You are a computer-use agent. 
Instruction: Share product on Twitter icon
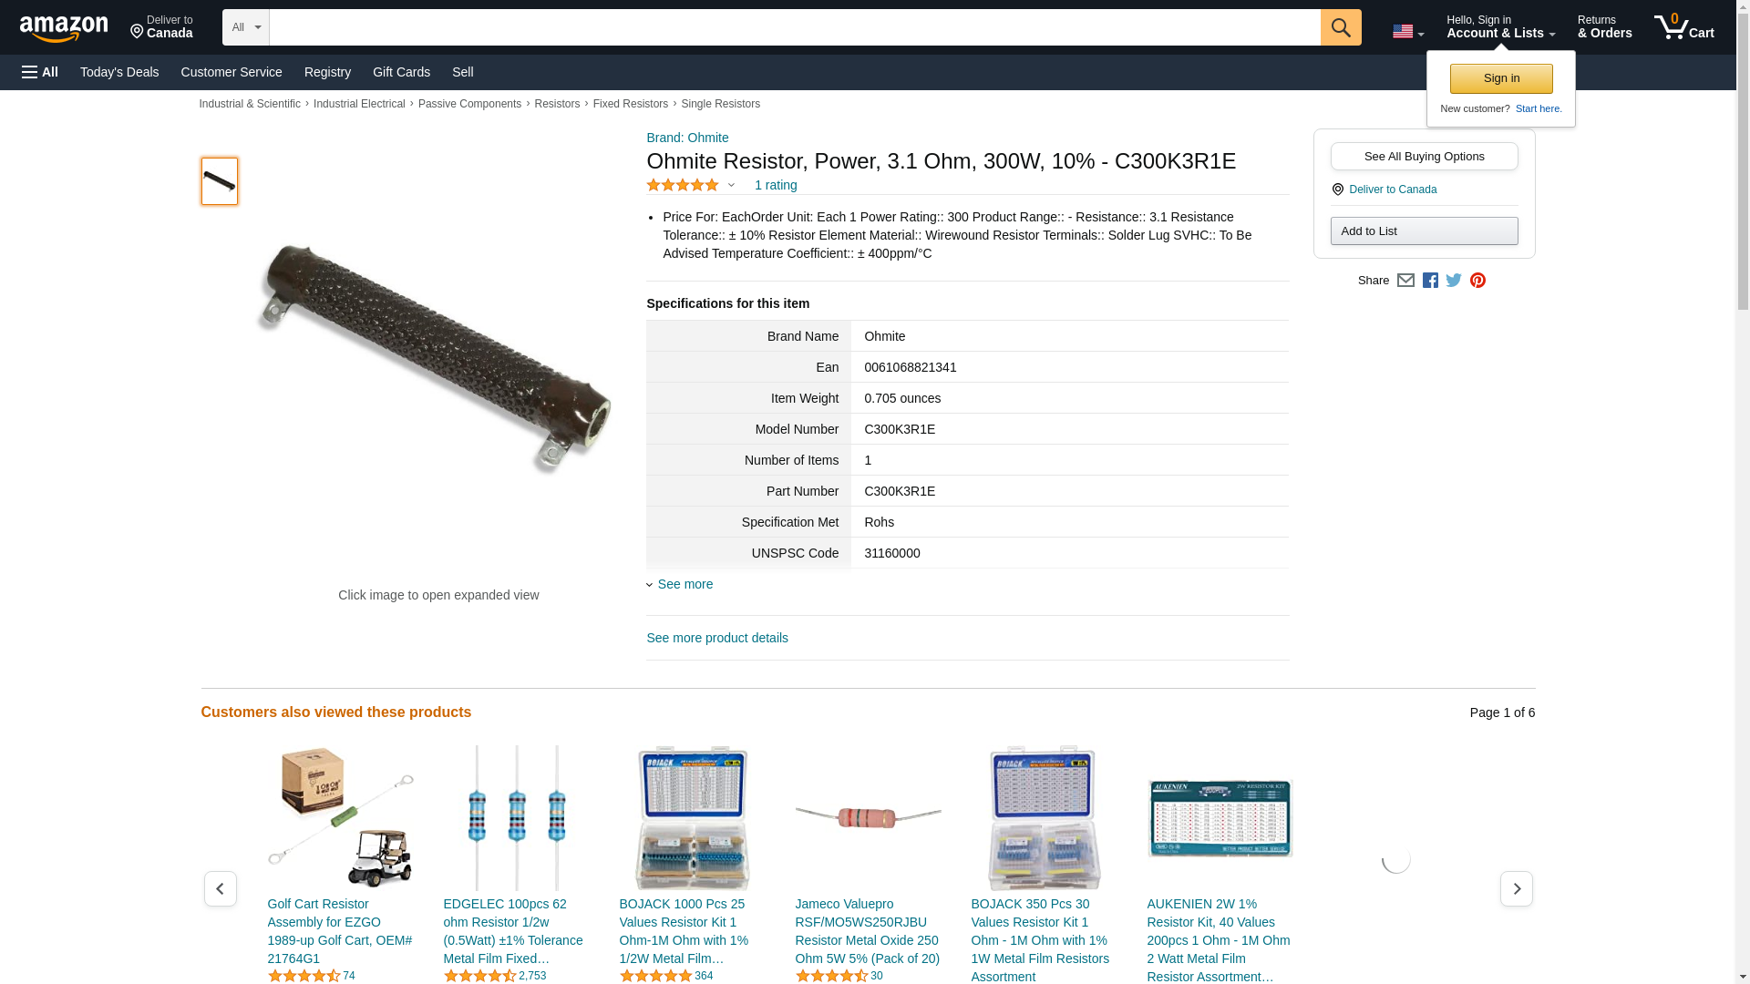tap(1454, 281)
